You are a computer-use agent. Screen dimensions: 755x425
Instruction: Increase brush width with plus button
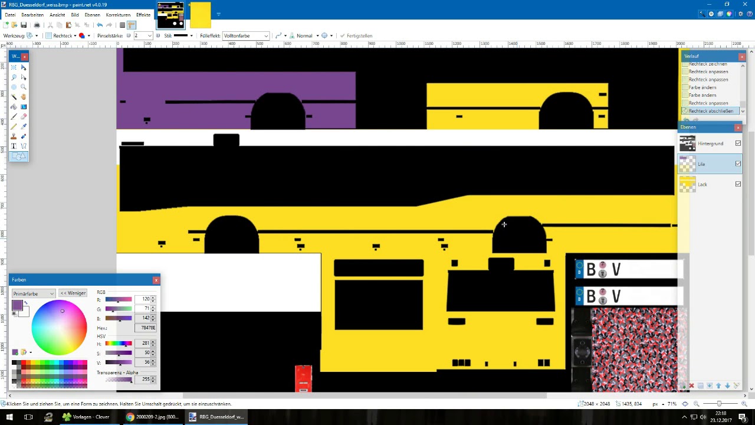point(157,36)
